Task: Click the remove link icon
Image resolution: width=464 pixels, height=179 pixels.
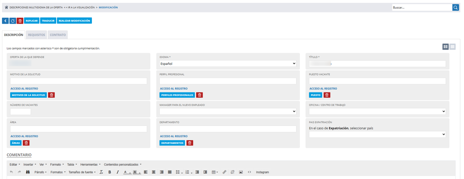Action: point(232,172)
